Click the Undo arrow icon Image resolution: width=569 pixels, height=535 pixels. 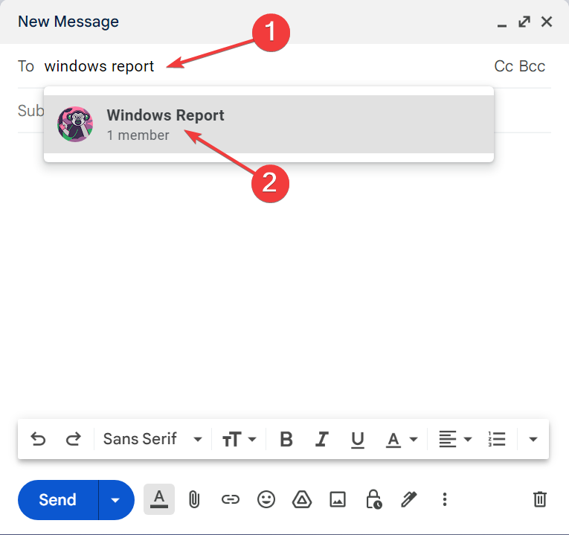[x=38, y=439]
